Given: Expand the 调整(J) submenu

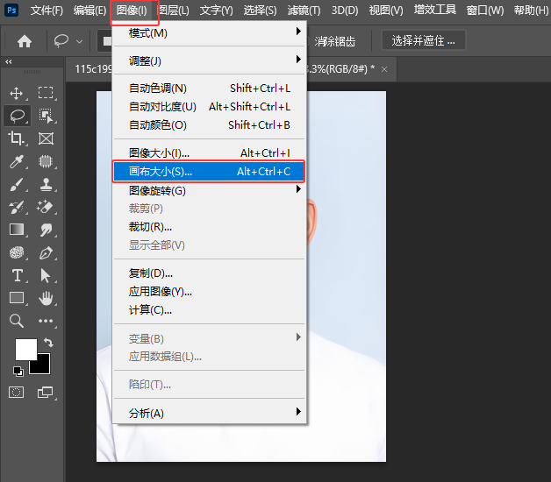Looking at the screenshot, I should click(x=210, y=60).
